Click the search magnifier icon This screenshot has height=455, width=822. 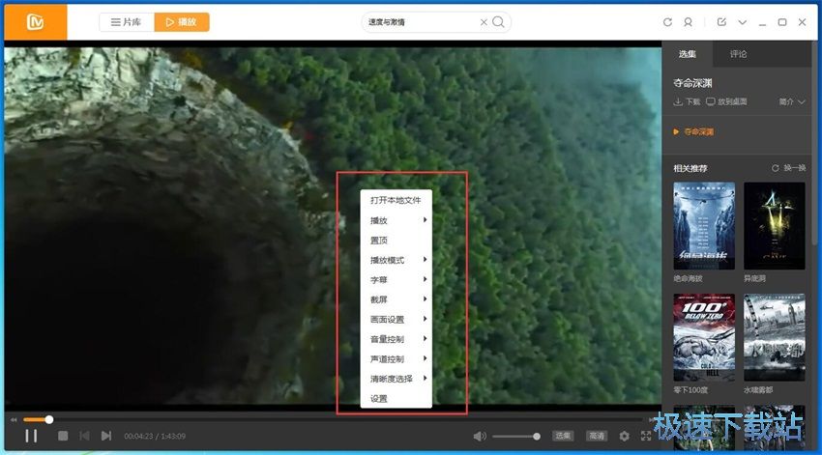[x=499, y=22]
